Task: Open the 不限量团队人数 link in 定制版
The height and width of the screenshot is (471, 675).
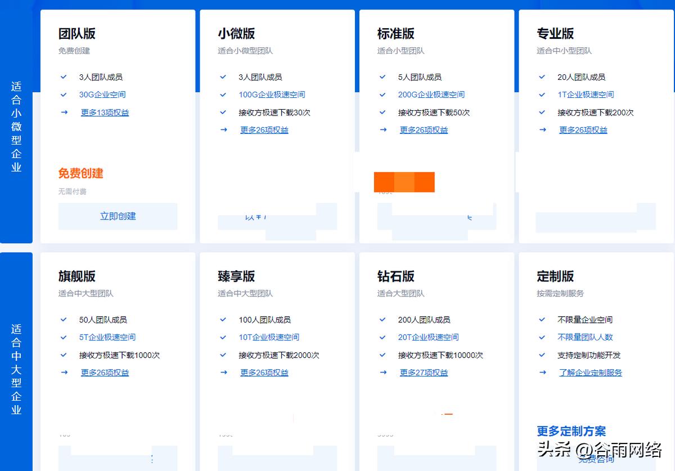Action: pyautogui.click(x=585, y=337)
